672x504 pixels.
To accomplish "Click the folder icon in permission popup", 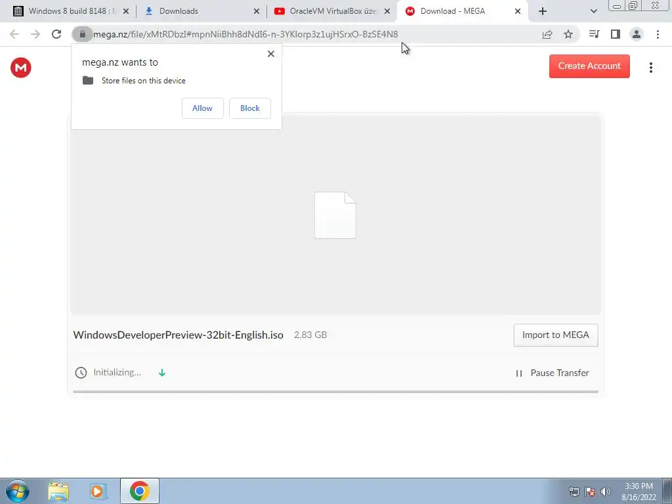I will coord(88,80).
